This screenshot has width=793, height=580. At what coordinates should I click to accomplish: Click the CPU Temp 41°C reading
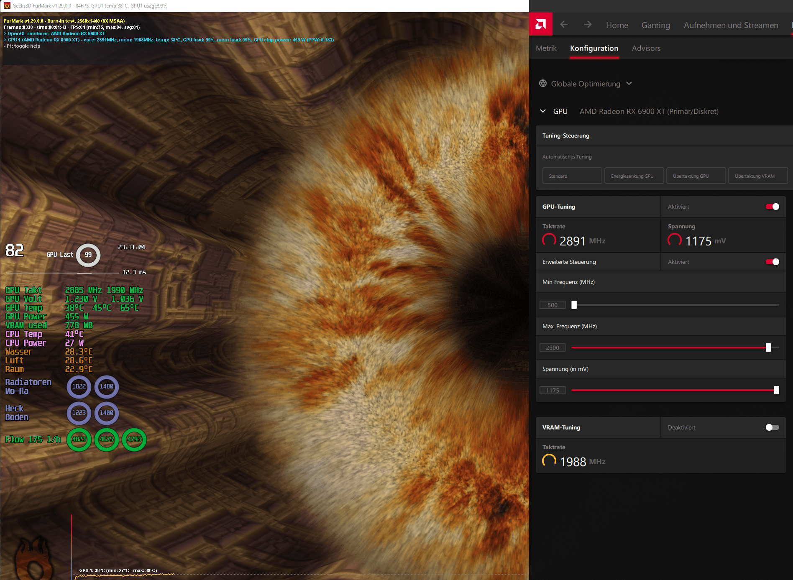tap(44, 334)
